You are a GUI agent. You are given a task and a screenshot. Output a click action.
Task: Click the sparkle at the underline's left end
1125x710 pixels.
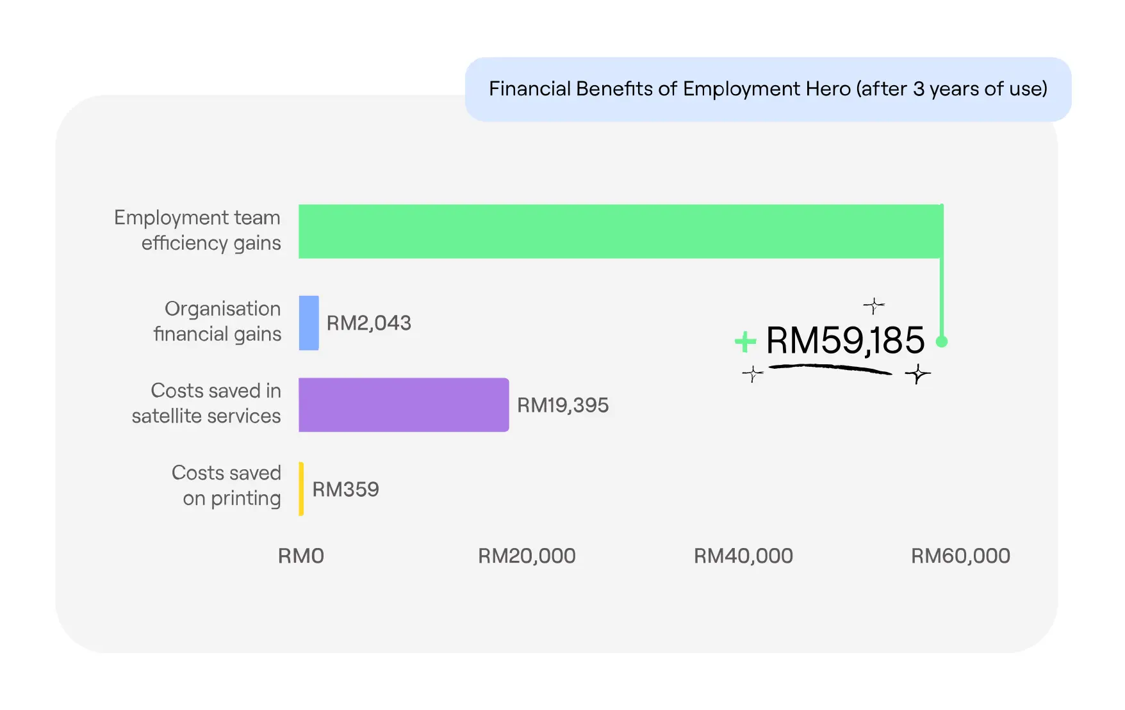[x=752, y=373]
